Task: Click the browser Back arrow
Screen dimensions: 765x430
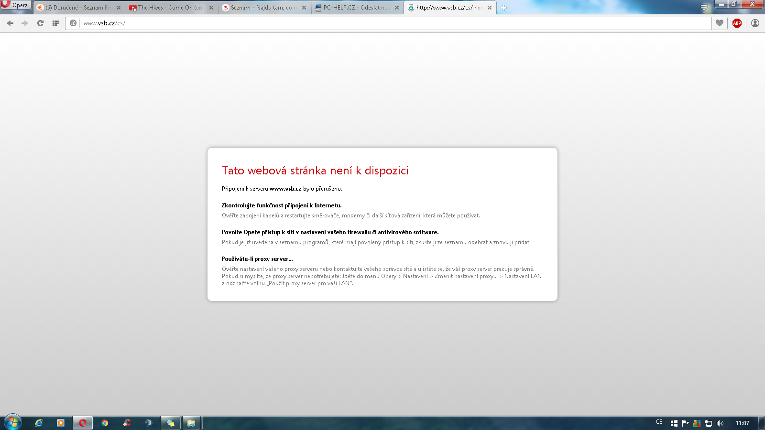Action: click(10, 23)
